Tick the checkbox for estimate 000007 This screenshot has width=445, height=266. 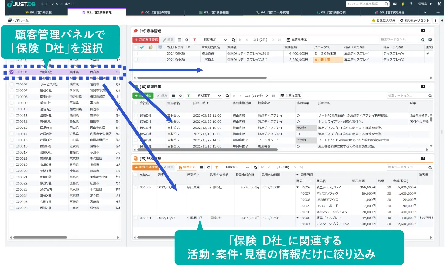coord(136,188)
